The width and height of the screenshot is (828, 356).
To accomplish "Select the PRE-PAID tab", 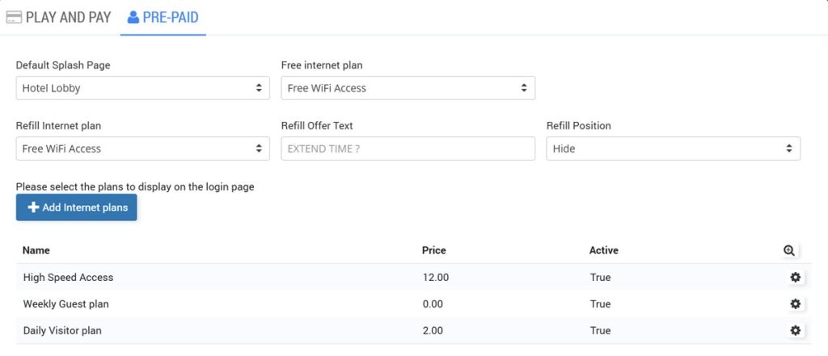I will click(163, 17).
